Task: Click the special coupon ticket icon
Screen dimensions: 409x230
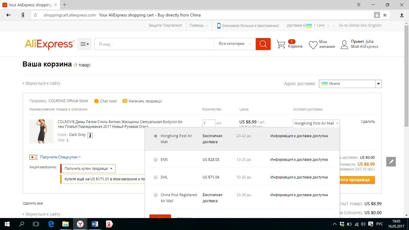Action: [33, 157]
